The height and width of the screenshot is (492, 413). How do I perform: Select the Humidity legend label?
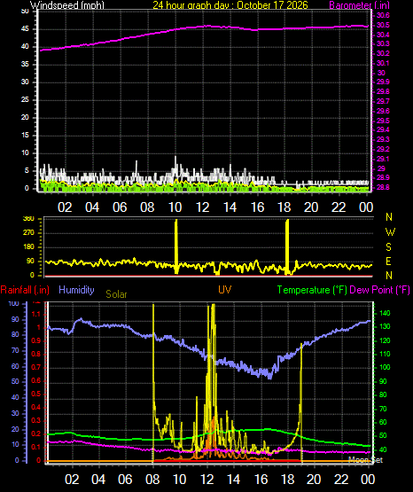(x=76, y=290)
